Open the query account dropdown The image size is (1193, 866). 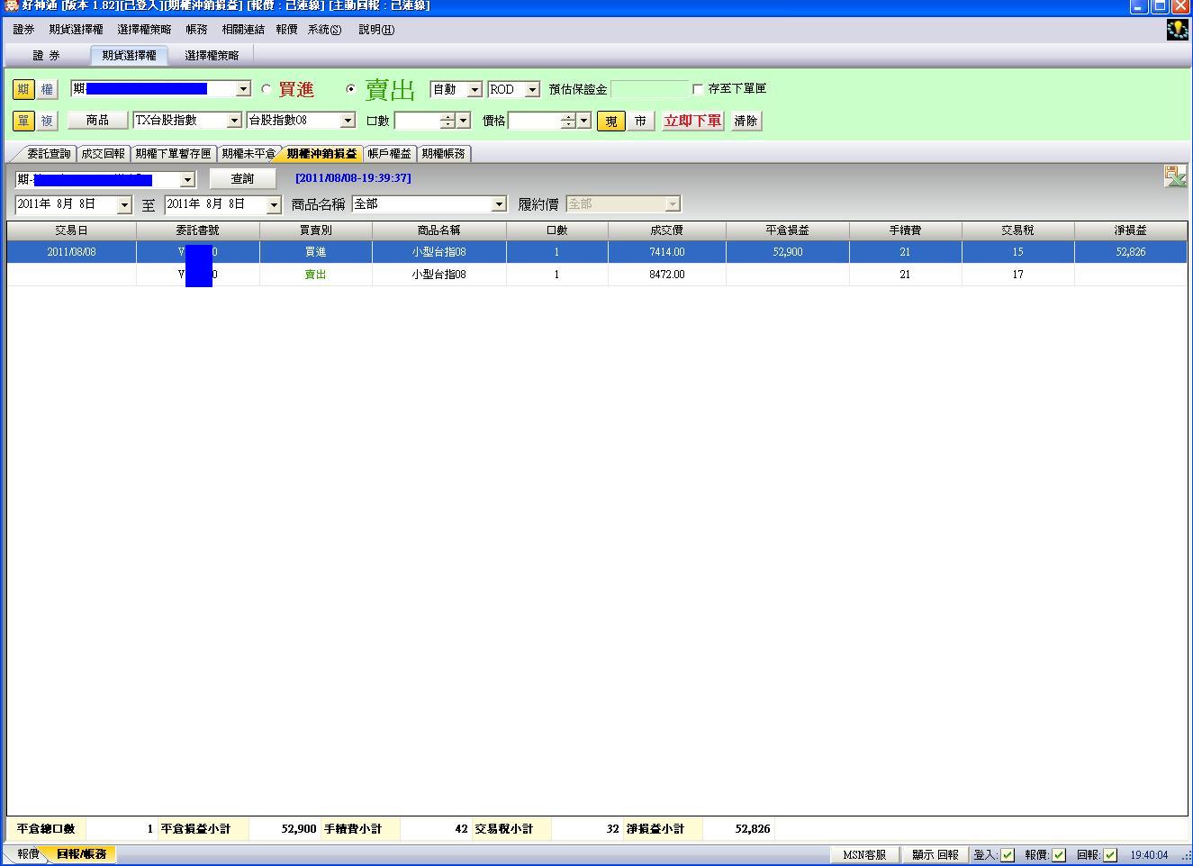click(187, 179)
